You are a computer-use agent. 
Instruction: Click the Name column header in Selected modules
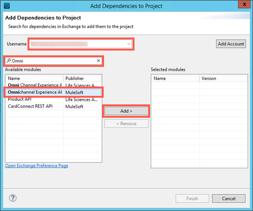[x=175, y=78]
